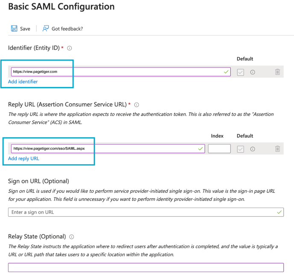This screenshot has height=276, width=294.
Task: Open the Got feedback? link
Action: [67, 29]
